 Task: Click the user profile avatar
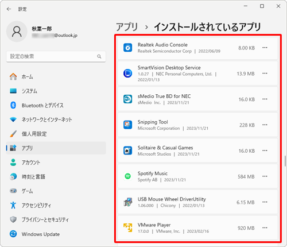click(17, 32)
